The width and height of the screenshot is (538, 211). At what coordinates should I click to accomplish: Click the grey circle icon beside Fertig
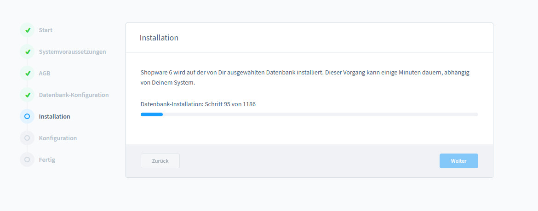click(x=27, y=160)
